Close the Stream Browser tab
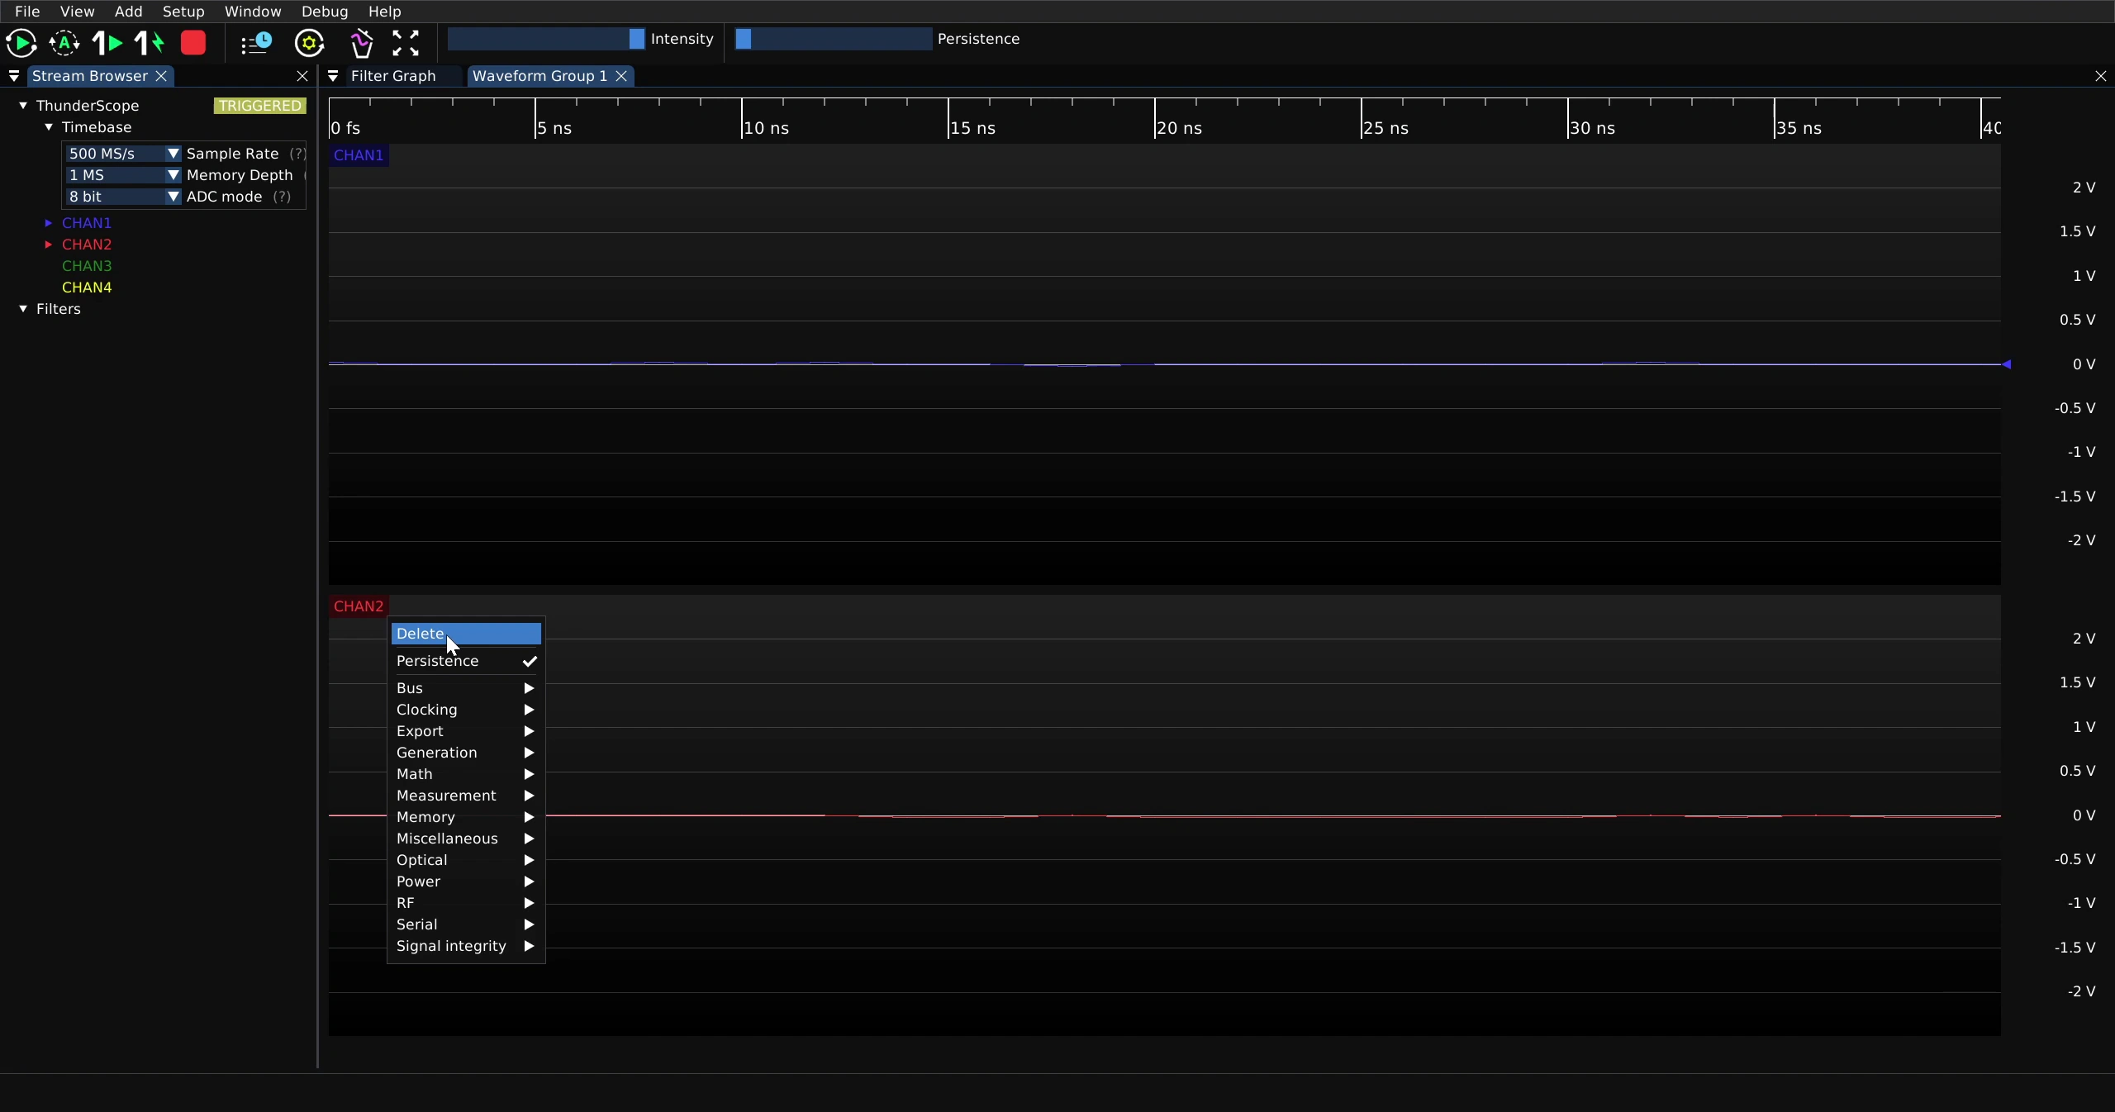 tap(162, 76)
